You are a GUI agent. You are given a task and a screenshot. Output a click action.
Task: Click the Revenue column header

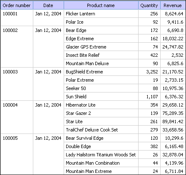(x=173, y=5)
